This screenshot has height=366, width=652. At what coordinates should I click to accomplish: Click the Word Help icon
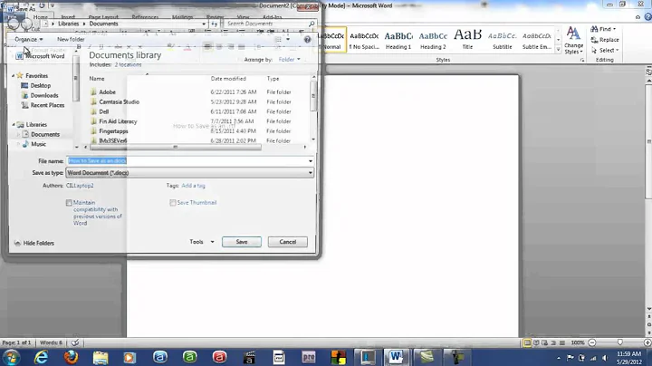click(647, 16)
